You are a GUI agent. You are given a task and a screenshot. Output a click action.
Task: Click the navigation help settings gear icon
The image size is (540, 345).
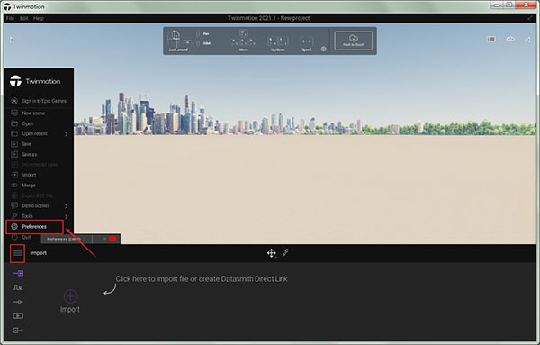(x=323, y=49)
